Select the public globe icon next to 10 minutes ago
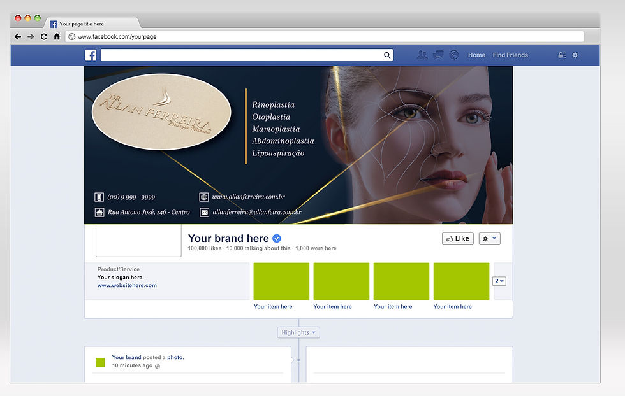Screen dimensions: 625x396 tap(158, 366)
